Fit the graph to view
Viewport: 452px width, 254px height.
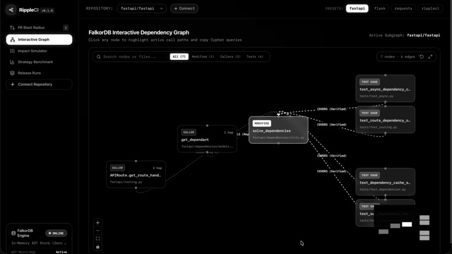tap(98, 239)
